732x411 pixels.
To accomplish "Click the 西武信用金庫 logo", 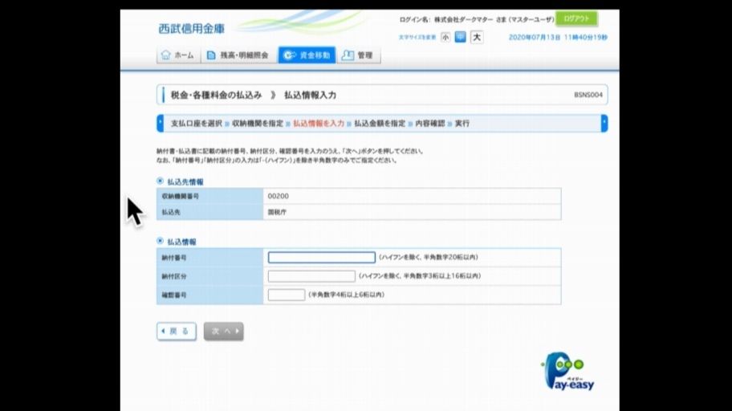I will tap(192, 29).
